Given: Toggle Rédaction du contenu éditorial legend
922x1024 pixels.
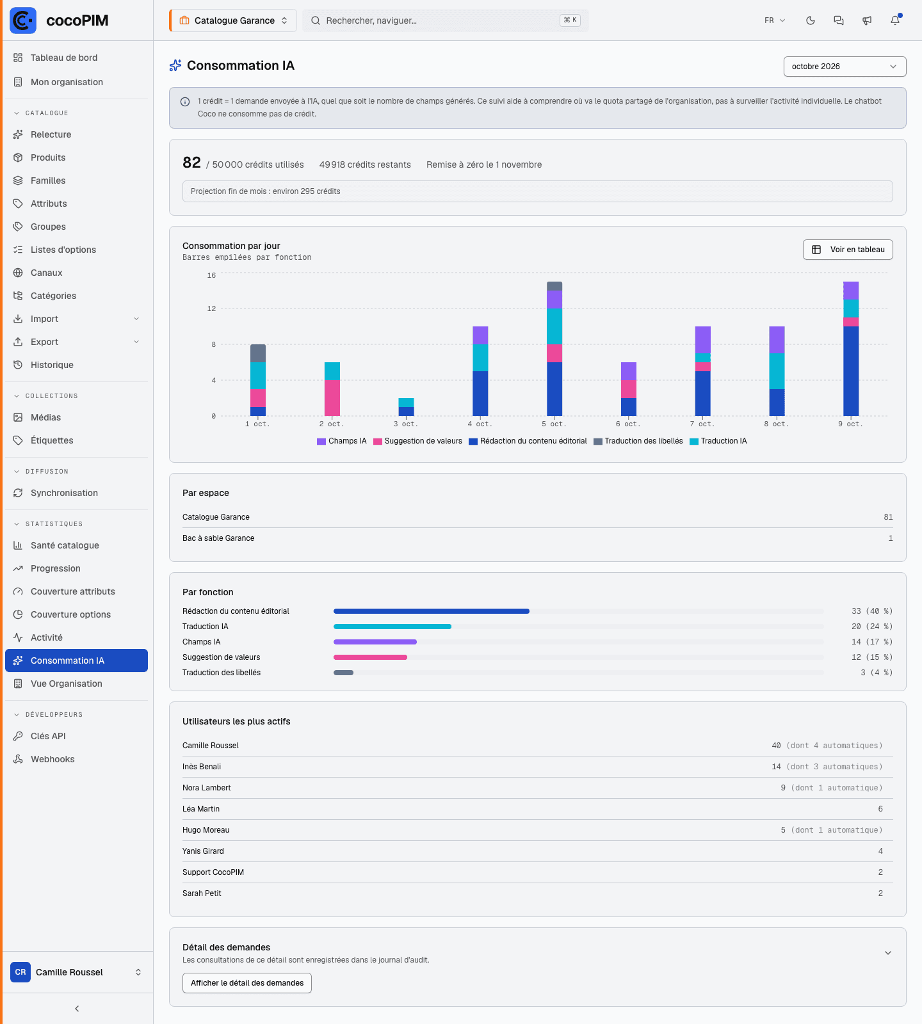Looking at the screenshot, I should click(x=528, y=441).
